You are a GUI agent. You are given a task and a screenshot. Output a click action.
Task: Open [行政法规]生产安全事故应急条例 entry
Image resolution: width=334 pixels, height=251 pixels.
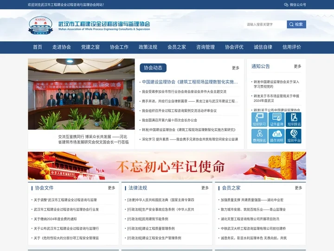[161, 210]
